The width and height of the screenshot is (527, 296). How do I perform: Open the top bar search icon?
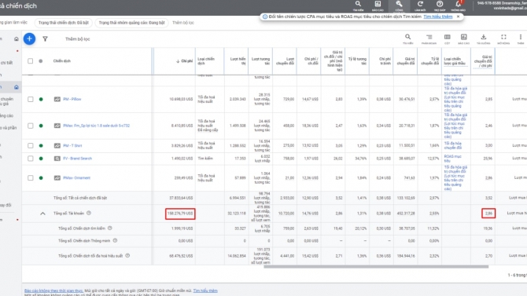(358, 4)
